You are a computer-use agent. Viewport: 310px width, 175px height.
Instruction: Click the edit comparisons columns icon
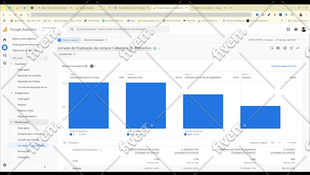point(279,48)
